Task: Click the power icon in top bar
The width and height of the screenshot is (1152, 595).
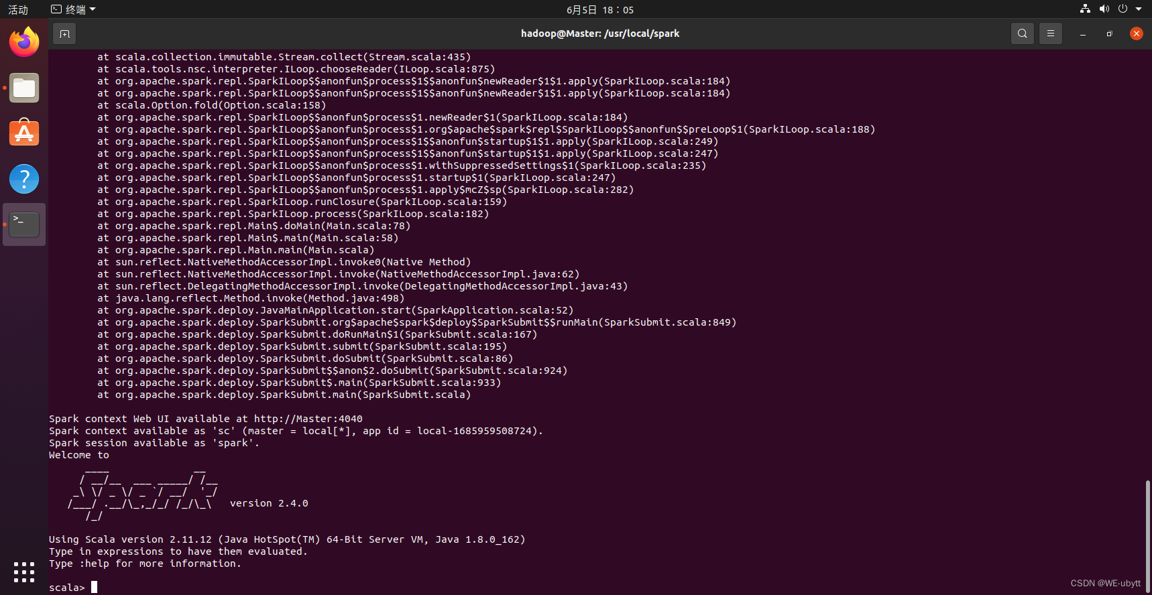Action: tap(1123, 9)
